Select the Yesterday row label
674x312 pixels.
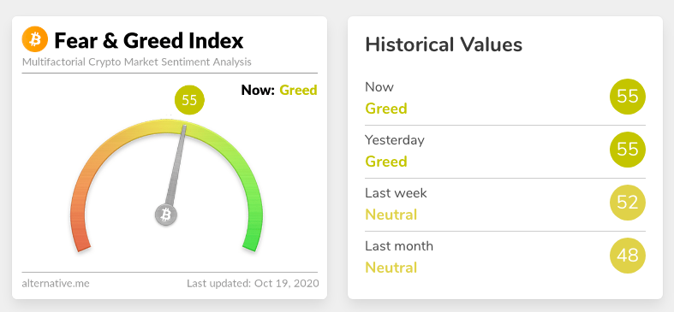pyautogui.click(x=395, y=140)
